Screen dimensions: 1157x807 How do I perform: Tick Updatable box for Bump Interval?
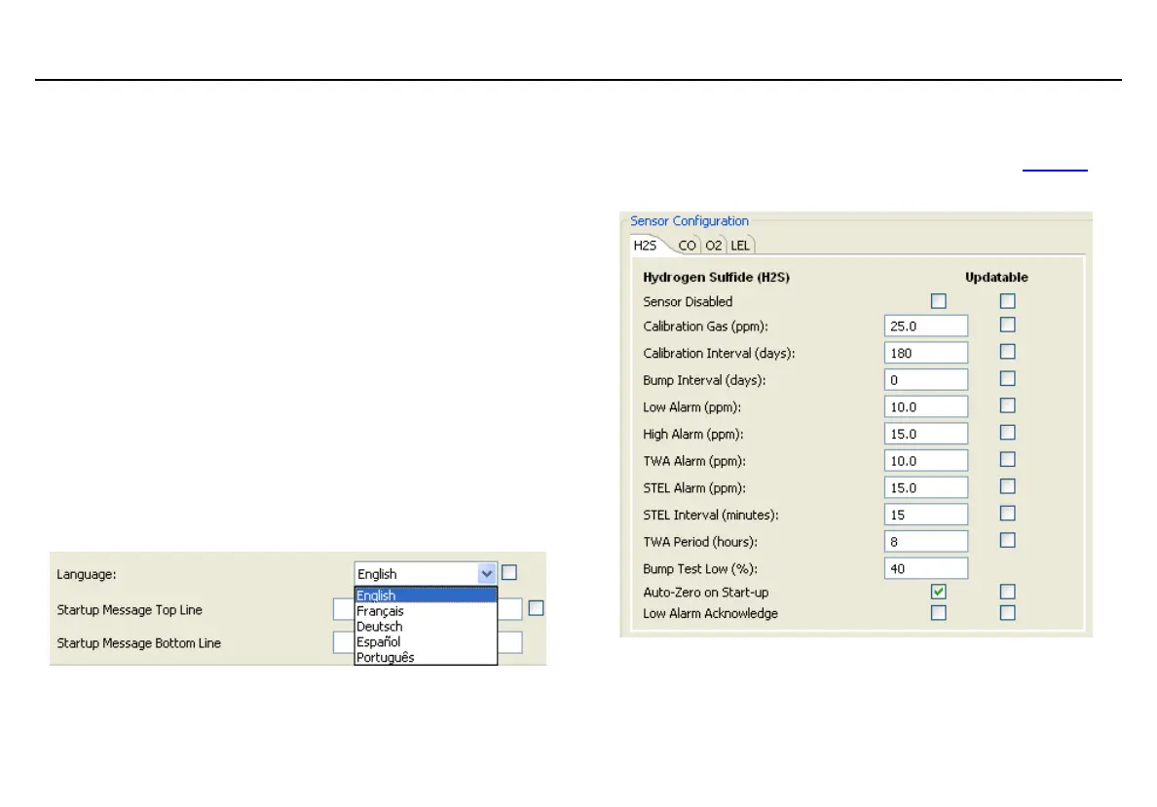pyautogui.click(x=1007, y=378)
